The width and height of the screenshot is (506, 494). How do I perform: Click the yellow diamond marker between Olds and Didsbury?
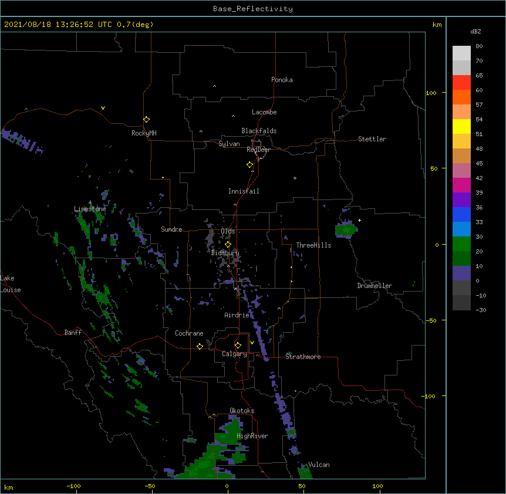tap(228, 245)
